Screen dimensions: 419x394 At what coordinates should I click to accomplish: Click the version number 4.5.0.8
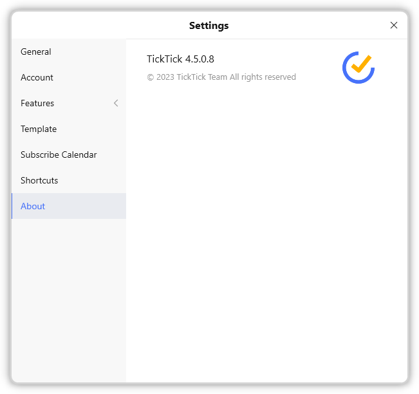tap(200, 59)
